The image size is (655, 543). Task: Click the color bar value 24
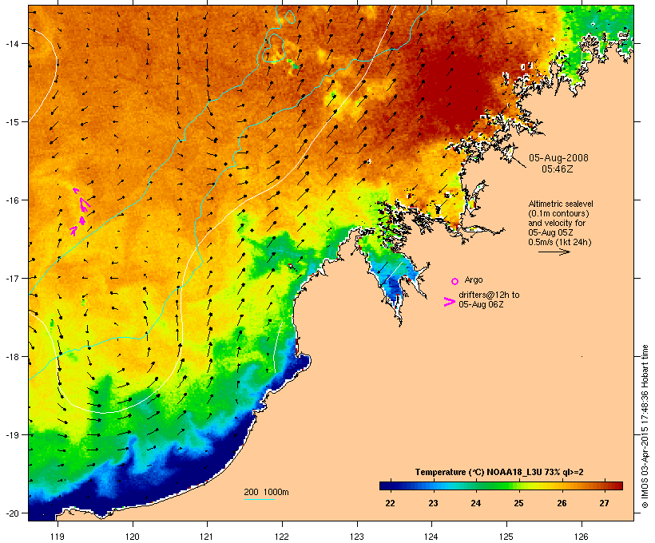[475, 503]
